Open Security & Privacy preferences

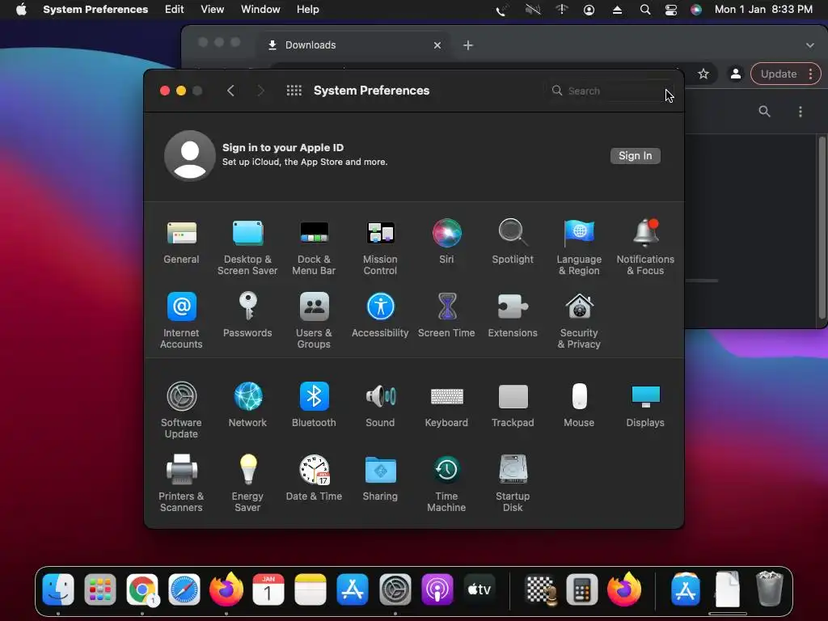(x=579, y=320)
